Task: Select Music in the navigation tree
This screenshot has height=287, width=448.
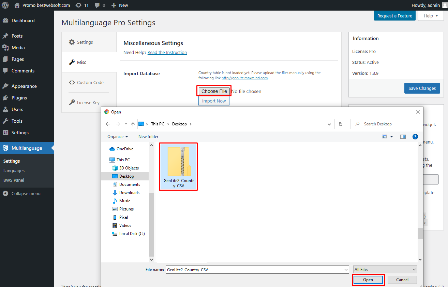Action: pos(125,201)
